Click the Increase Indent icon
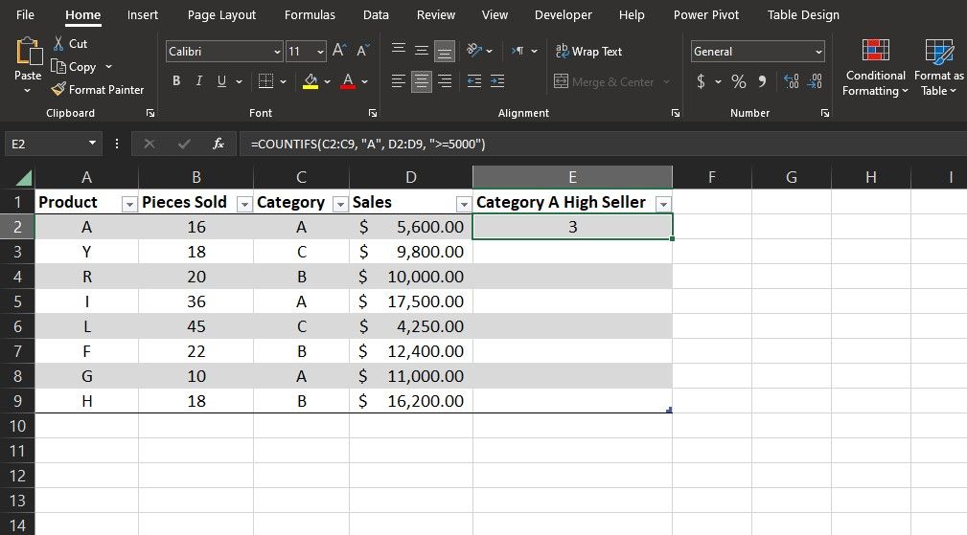The image size is (967, 535). [496, 82]
